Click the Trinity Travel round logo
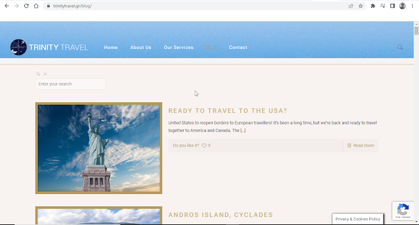Viewport: 419px width, 225px height. pyautogui.click(x=19, y=47)
